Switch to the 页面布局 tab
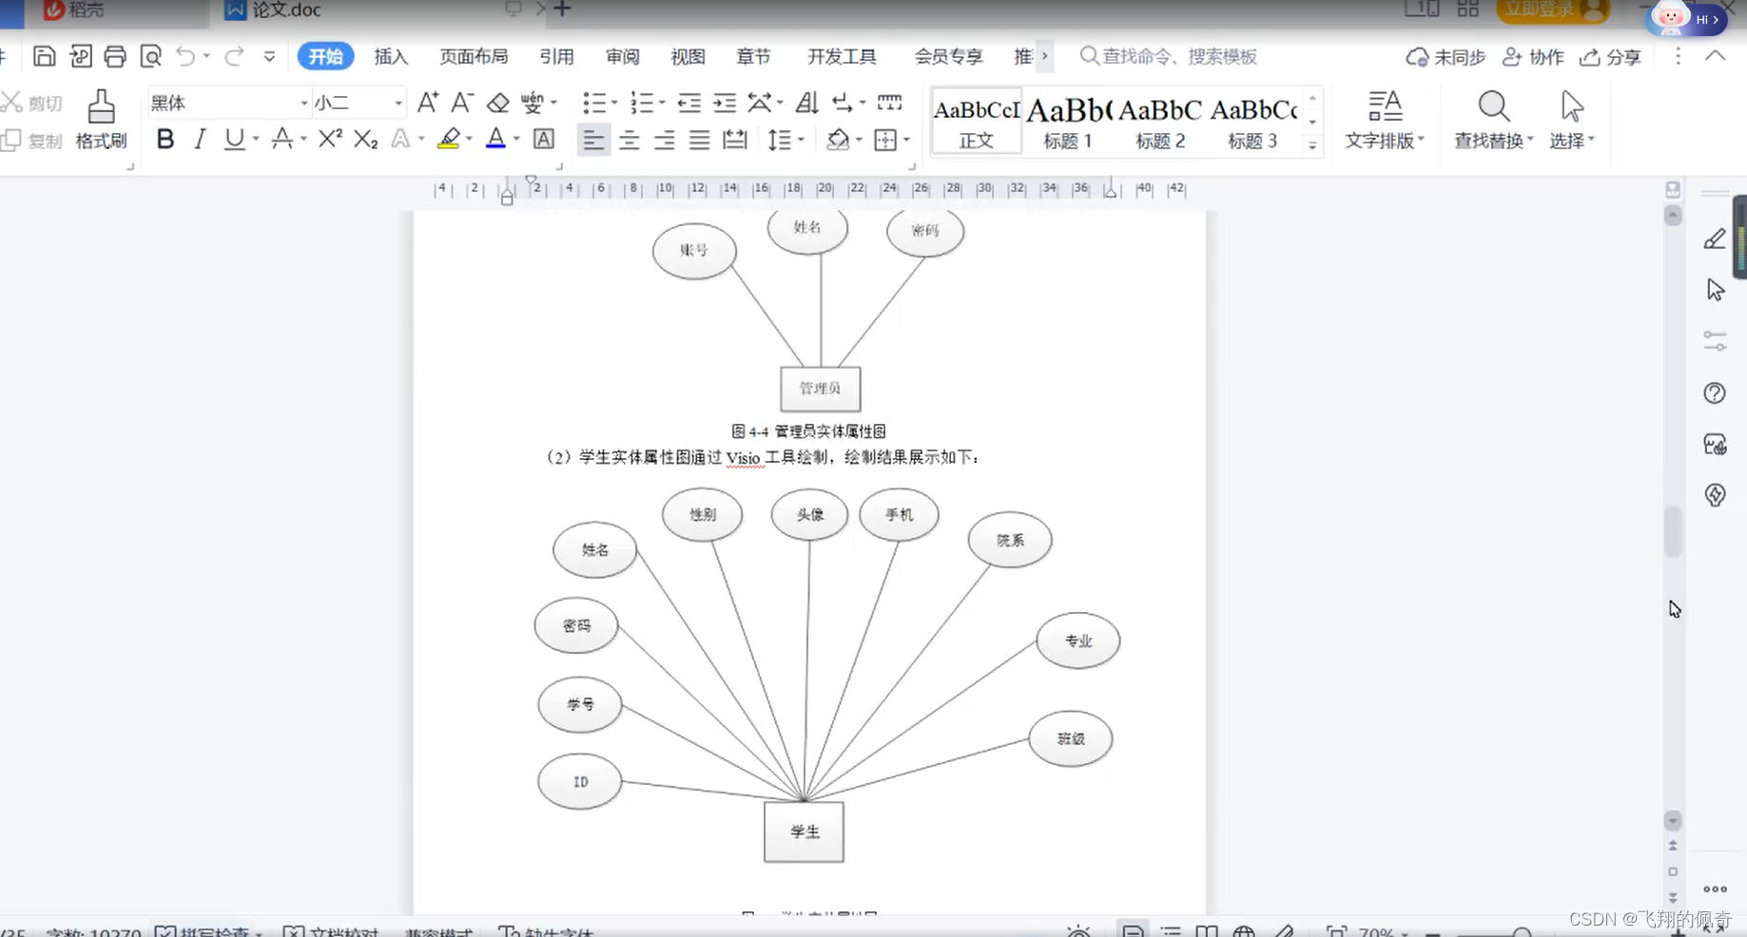This screenshot has width=1747, height=937. pos(474,57)
